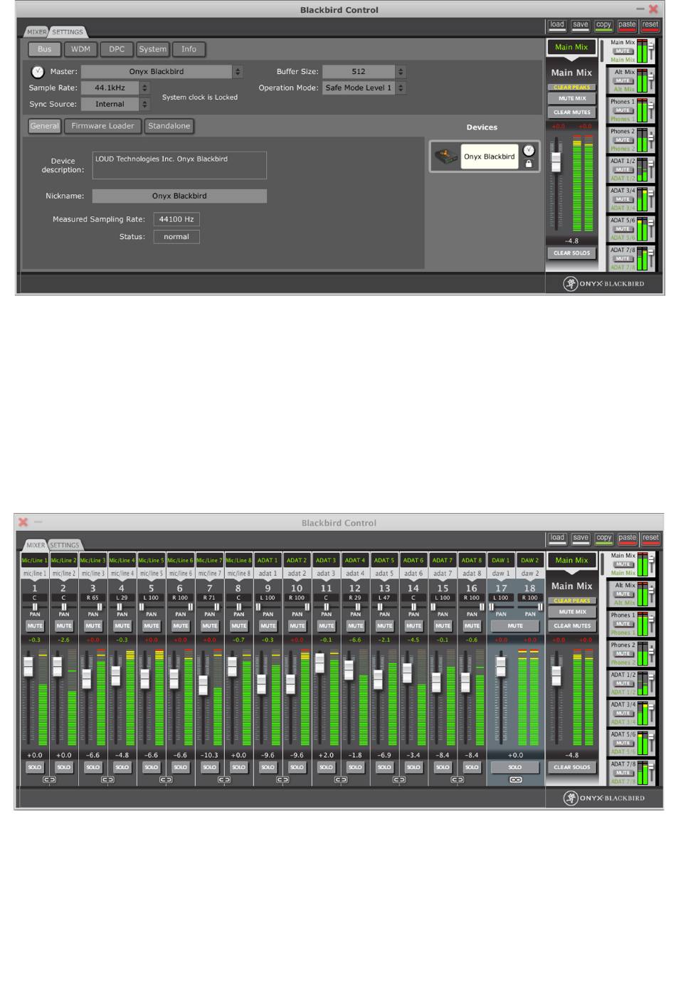Viewport: 676px width, 994px height.
Task: Select the Info settings tab
Action: pos(189,49)
